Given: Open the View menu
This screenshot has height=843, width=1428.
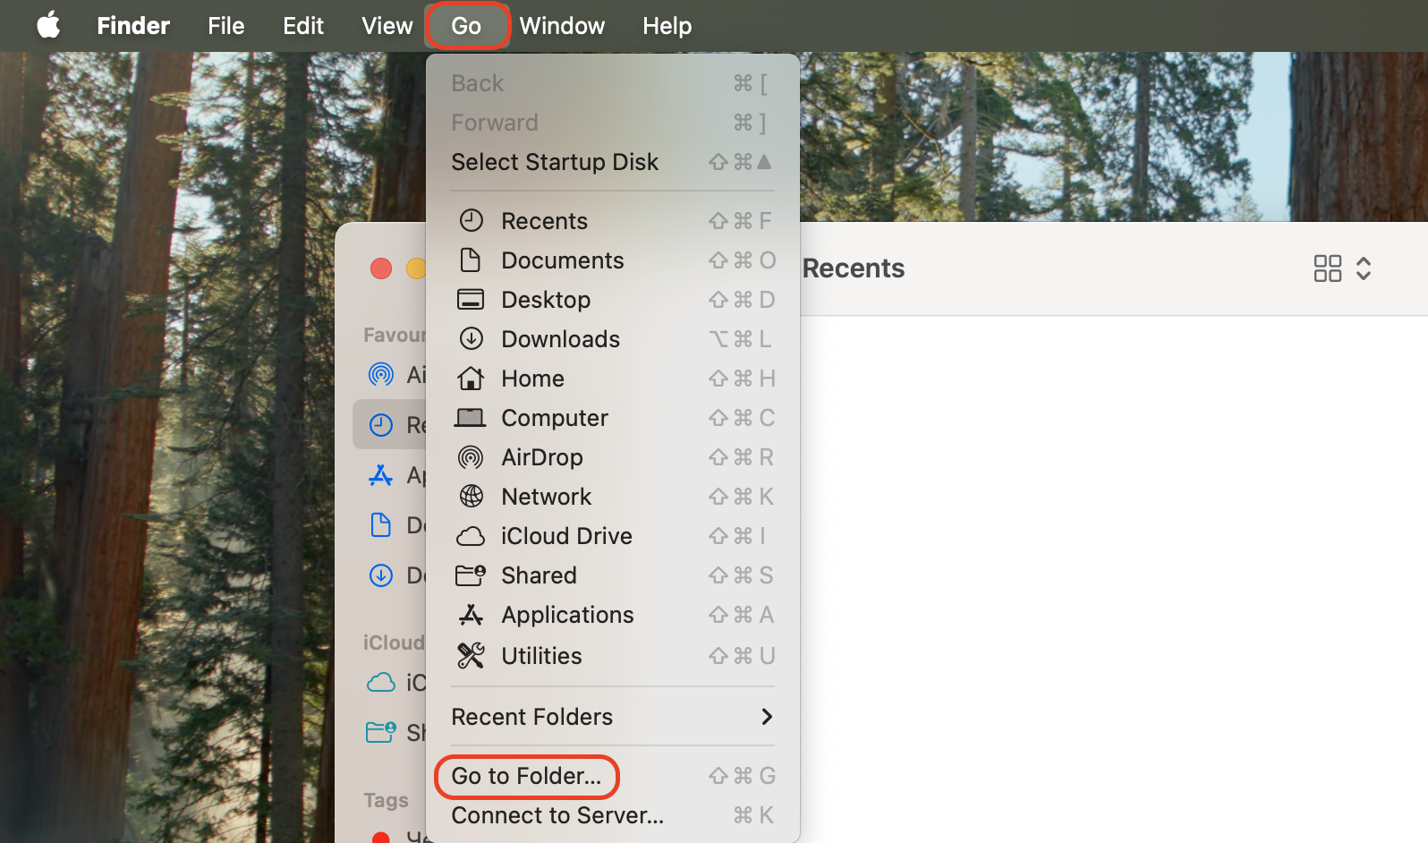Looking at the screenshot, I should [387, 26].
